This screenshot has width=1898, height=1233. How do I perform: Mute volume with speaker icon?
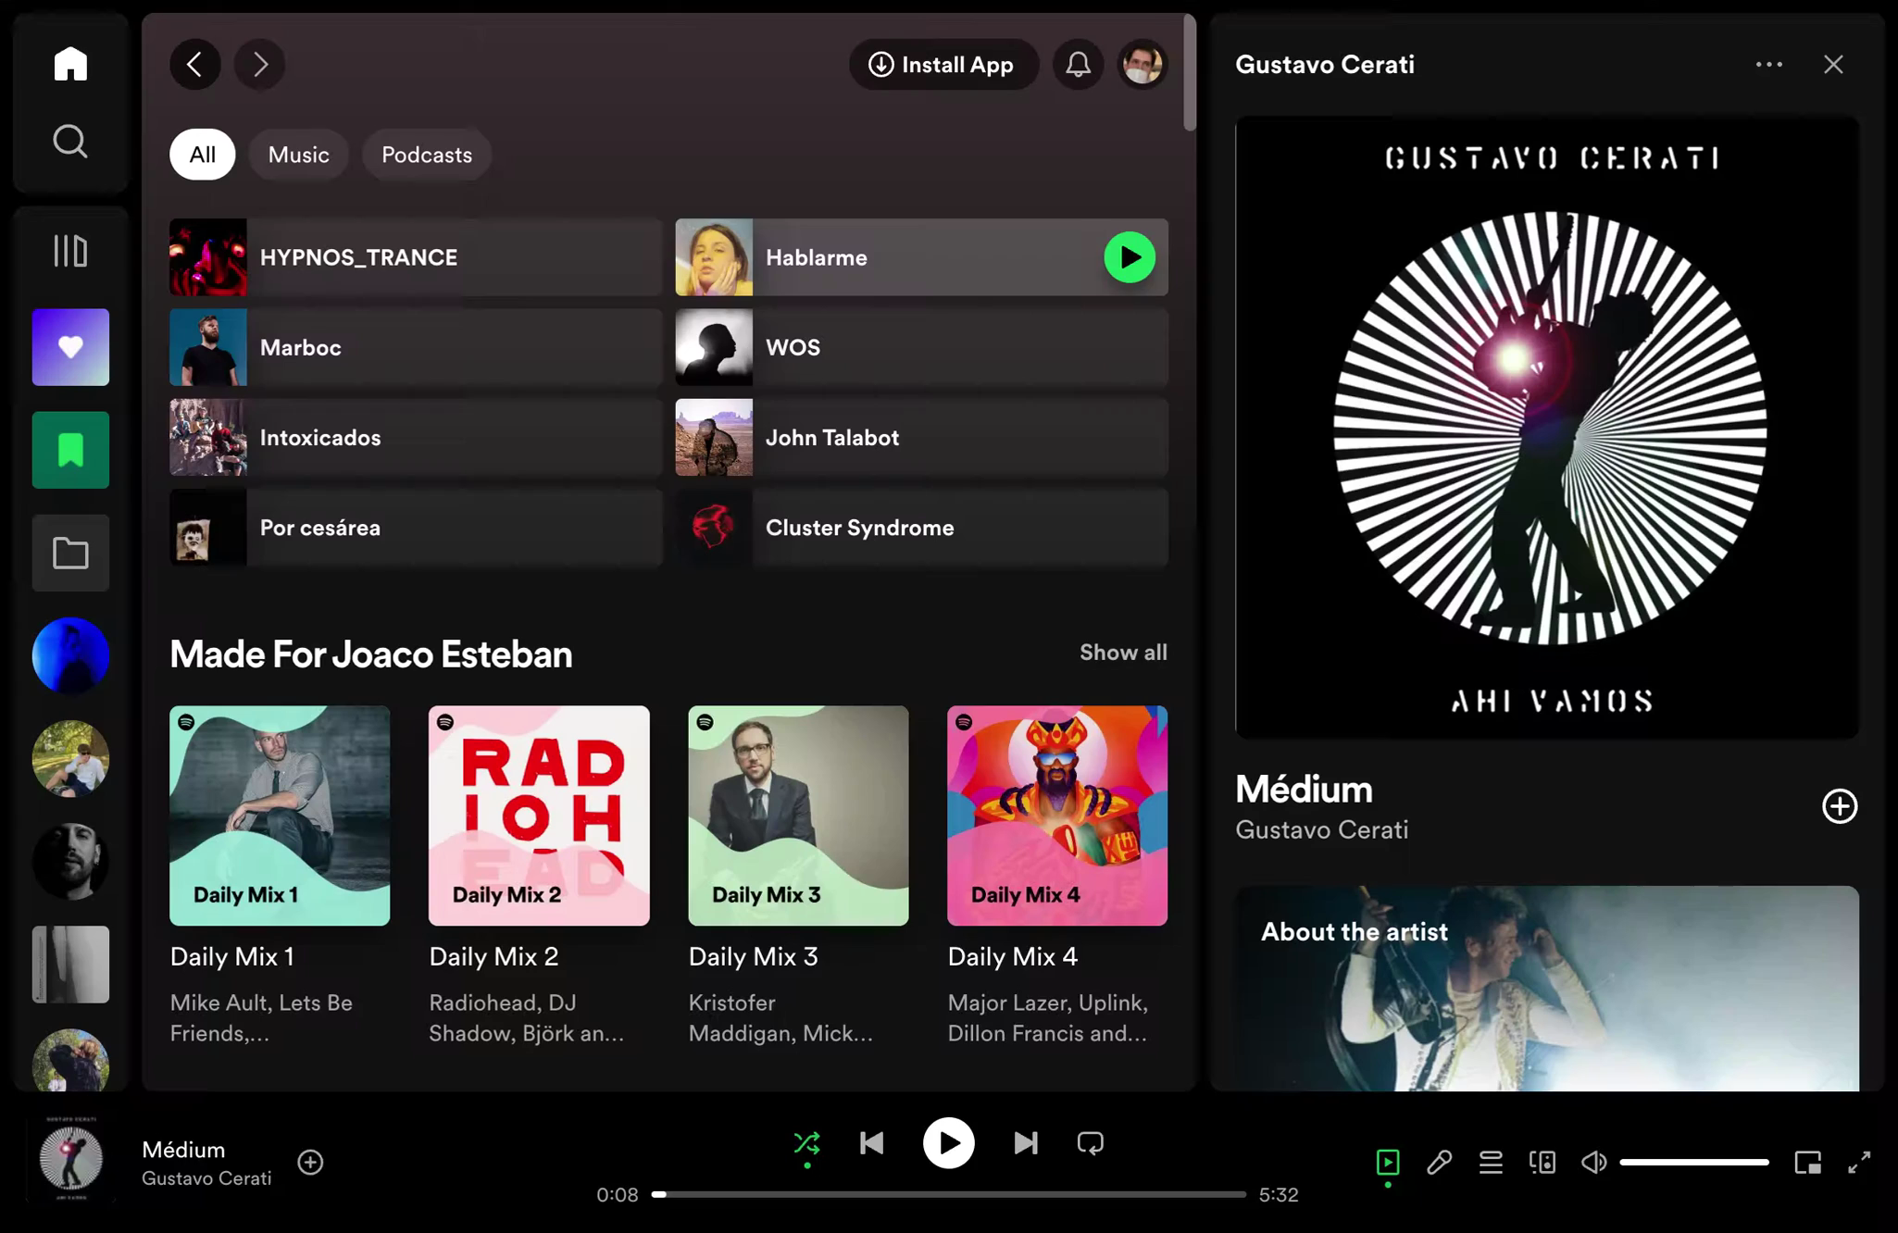tap(1593, 1162)
